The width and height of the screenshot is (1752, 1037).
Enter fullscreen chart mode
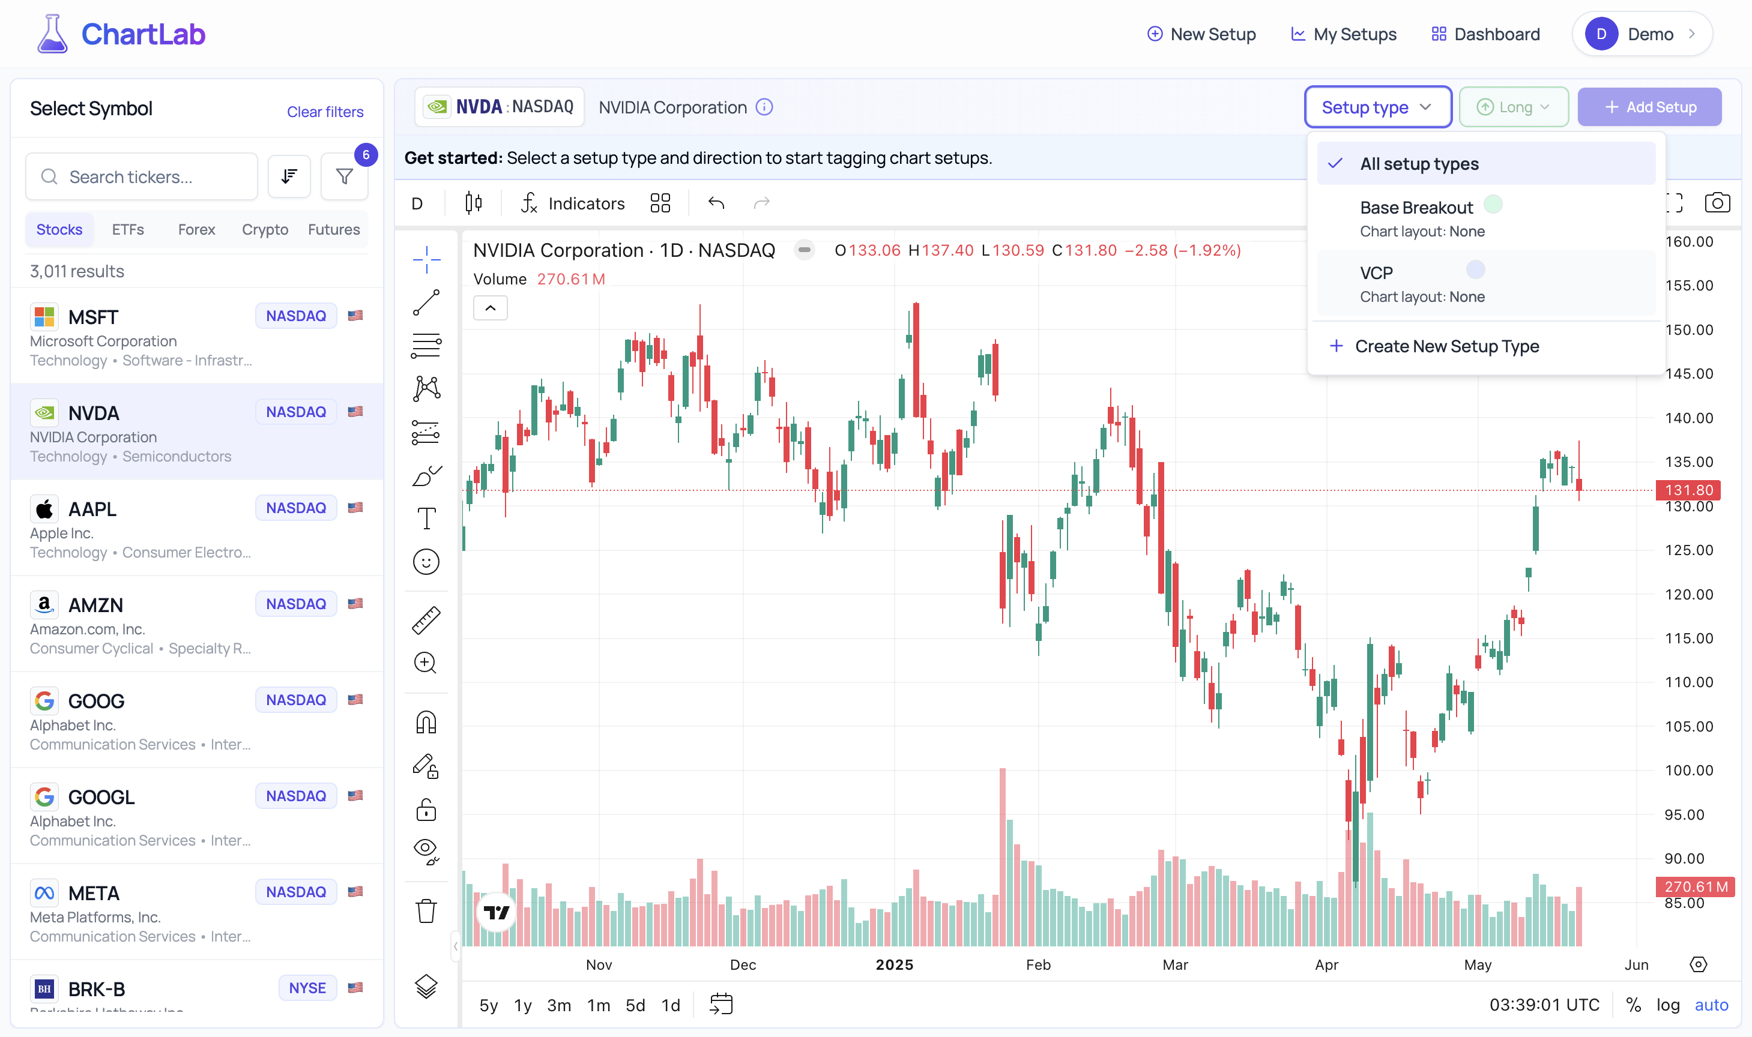pos(1675,203)
